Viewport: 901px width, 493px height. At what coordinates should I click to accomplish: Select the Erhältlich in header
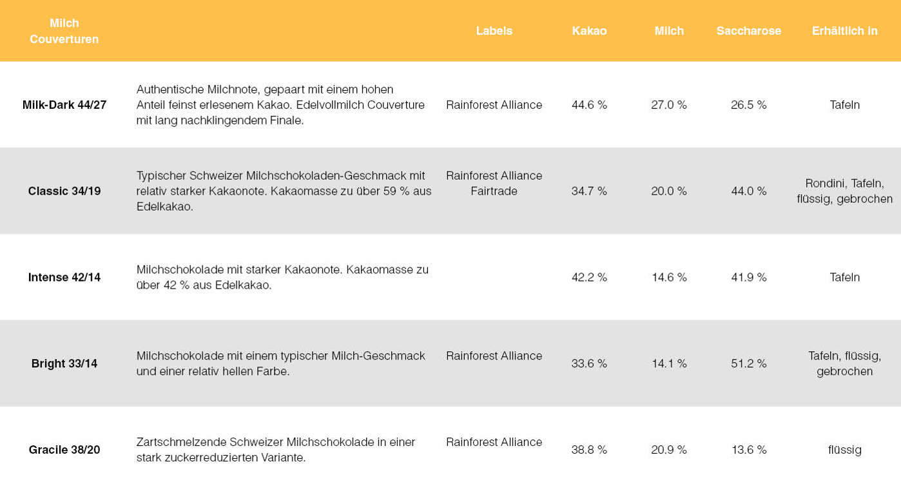click(x=844, y=31)
